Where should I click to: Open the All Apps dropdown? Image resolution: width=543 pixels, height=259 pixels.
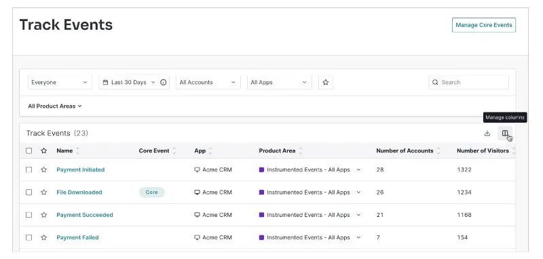[280, 82]
